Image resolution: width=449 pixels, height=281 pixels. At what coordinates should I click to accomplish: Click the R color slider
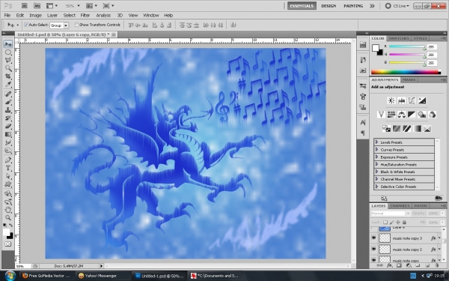408,46
